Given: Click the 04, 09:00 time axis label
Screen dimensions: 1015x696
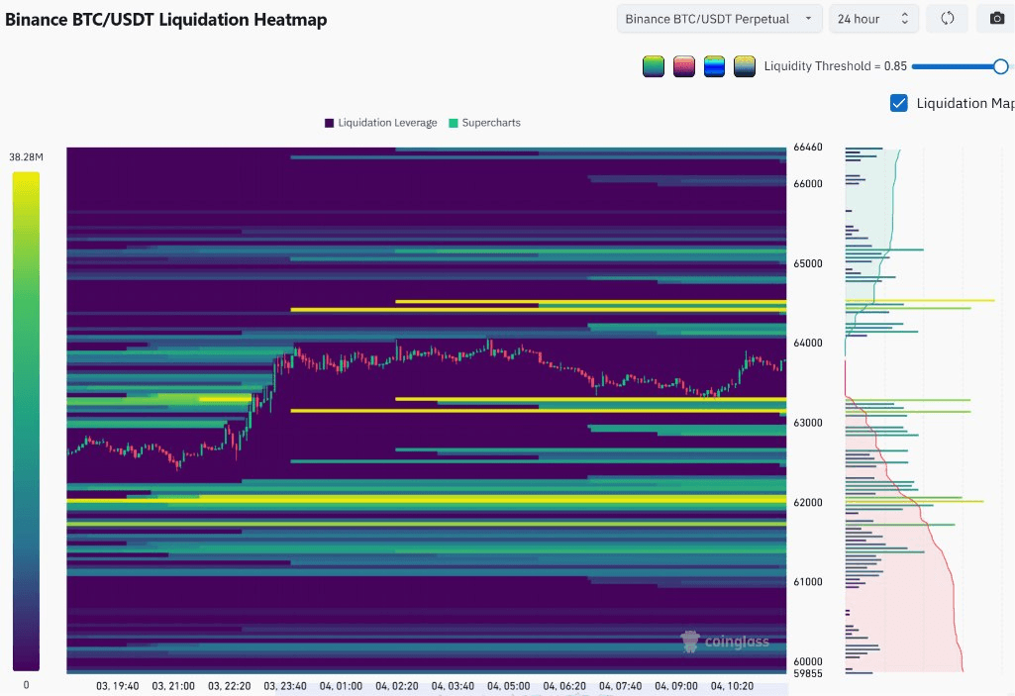Looking at the screenshot, I should [x=675, y=686].
